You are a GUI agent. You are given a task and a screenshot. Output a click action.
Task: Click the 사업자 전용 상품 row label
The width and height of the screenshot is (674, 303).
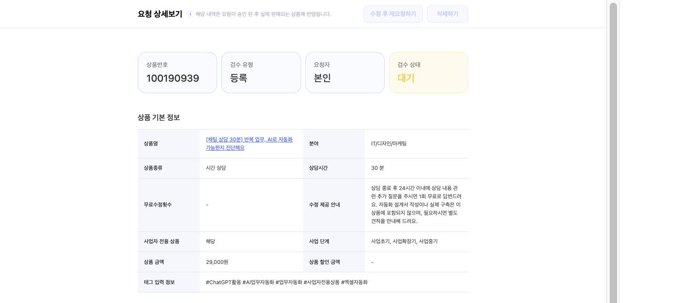[162, 241]
